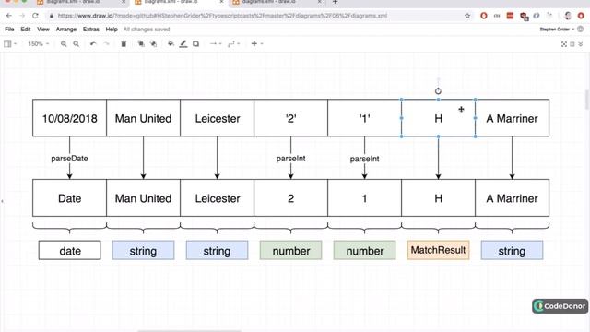This screenshot has width=590, height=332.
Task: Click the rotate handle above H box
Action: click(x=438, y=91)
